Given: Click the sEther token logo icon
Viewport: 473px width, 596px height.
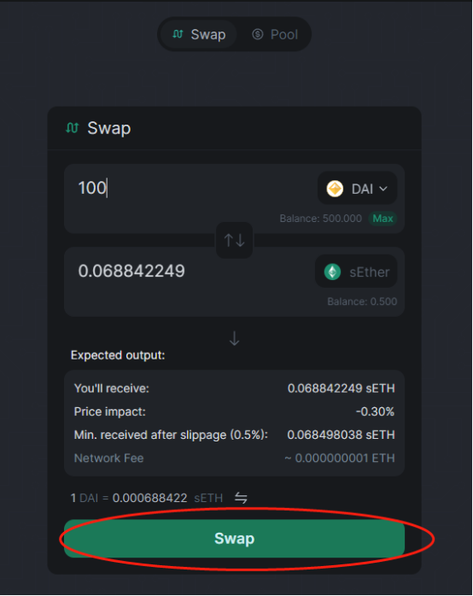Looking at the screenshot, I should 332,272.
